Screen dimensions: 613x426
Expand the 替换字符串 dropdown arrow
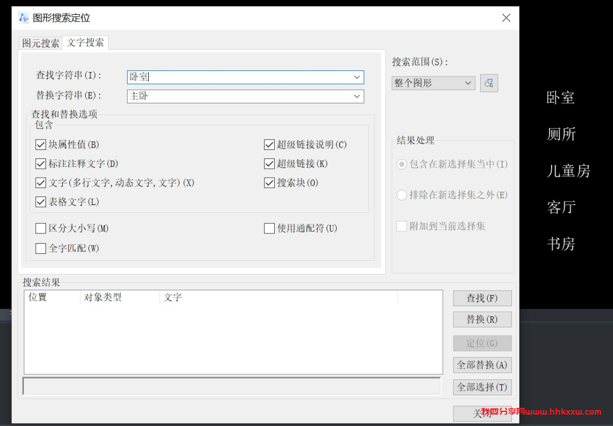pos(356,96)
